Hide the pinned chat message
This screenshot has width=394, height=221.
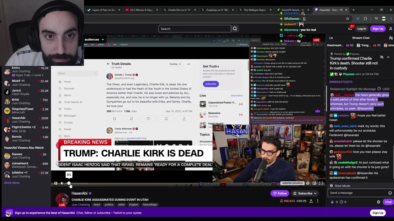coord(382,57)
